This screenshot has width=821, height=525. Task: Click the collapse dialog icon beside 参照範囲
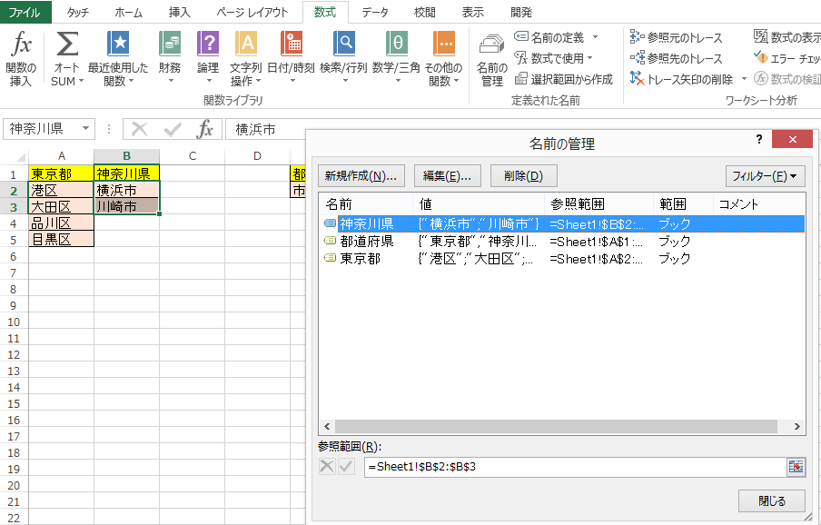[796, 467]
